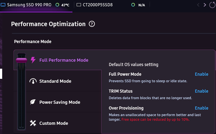Click the Custom Mode tools icon
This screenshot has width=216, height=134.
pyautogui.click(x=33, y=123)
